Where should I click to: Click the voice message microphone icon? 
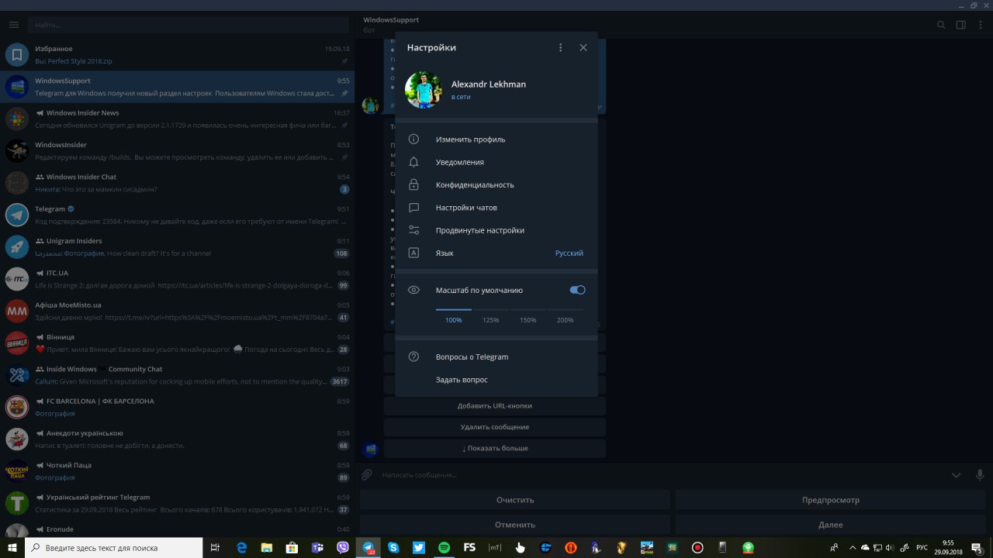tap(980, 474)
